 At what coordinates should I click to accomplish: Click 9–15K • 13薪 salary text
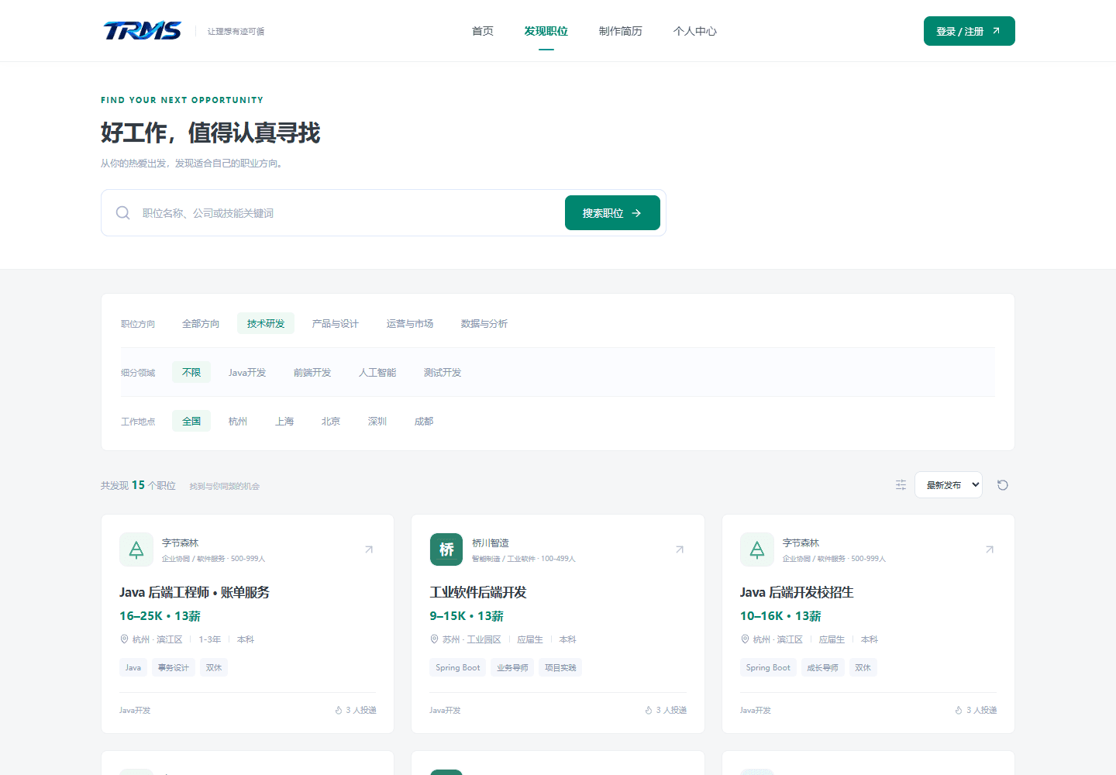click(467, 616)
